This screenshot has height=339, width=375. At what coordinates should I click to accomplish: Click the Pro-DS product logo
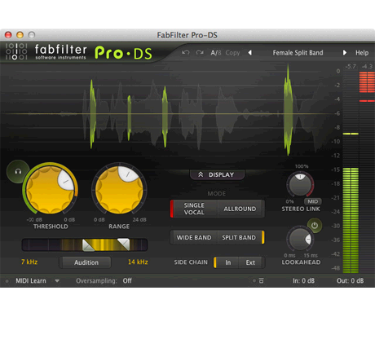click(123, 53)
